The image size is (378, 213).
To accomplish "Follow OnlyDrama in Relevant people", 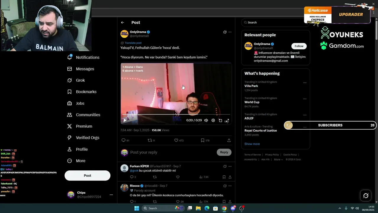I will pos(299,46).
